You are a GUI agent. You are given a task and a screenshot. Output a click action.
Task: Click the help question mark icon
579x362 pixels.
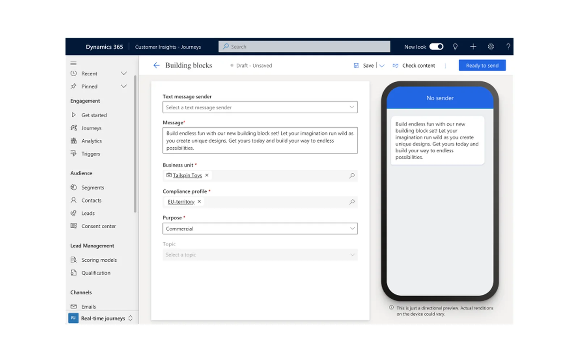pyautogui.click(x=508, y=47)
